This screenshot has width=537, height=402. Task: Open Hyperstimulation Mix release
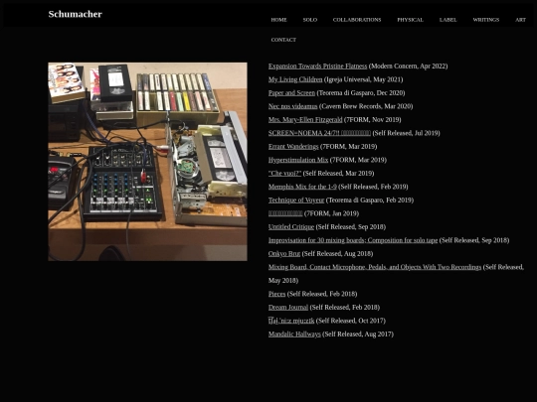[298, 160]
